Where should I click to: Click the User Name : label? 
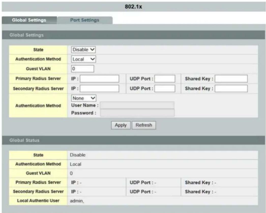85,105
